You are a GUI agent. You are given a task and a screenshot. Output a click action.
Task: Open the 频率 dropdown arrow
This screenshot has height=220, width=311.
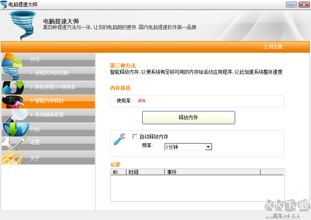pos(208,147)
